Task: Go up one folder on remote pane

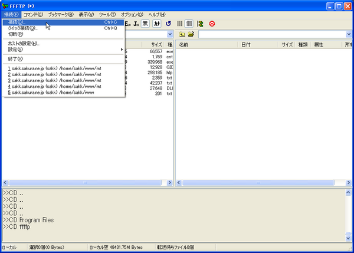Action: (x=182, y=34)
